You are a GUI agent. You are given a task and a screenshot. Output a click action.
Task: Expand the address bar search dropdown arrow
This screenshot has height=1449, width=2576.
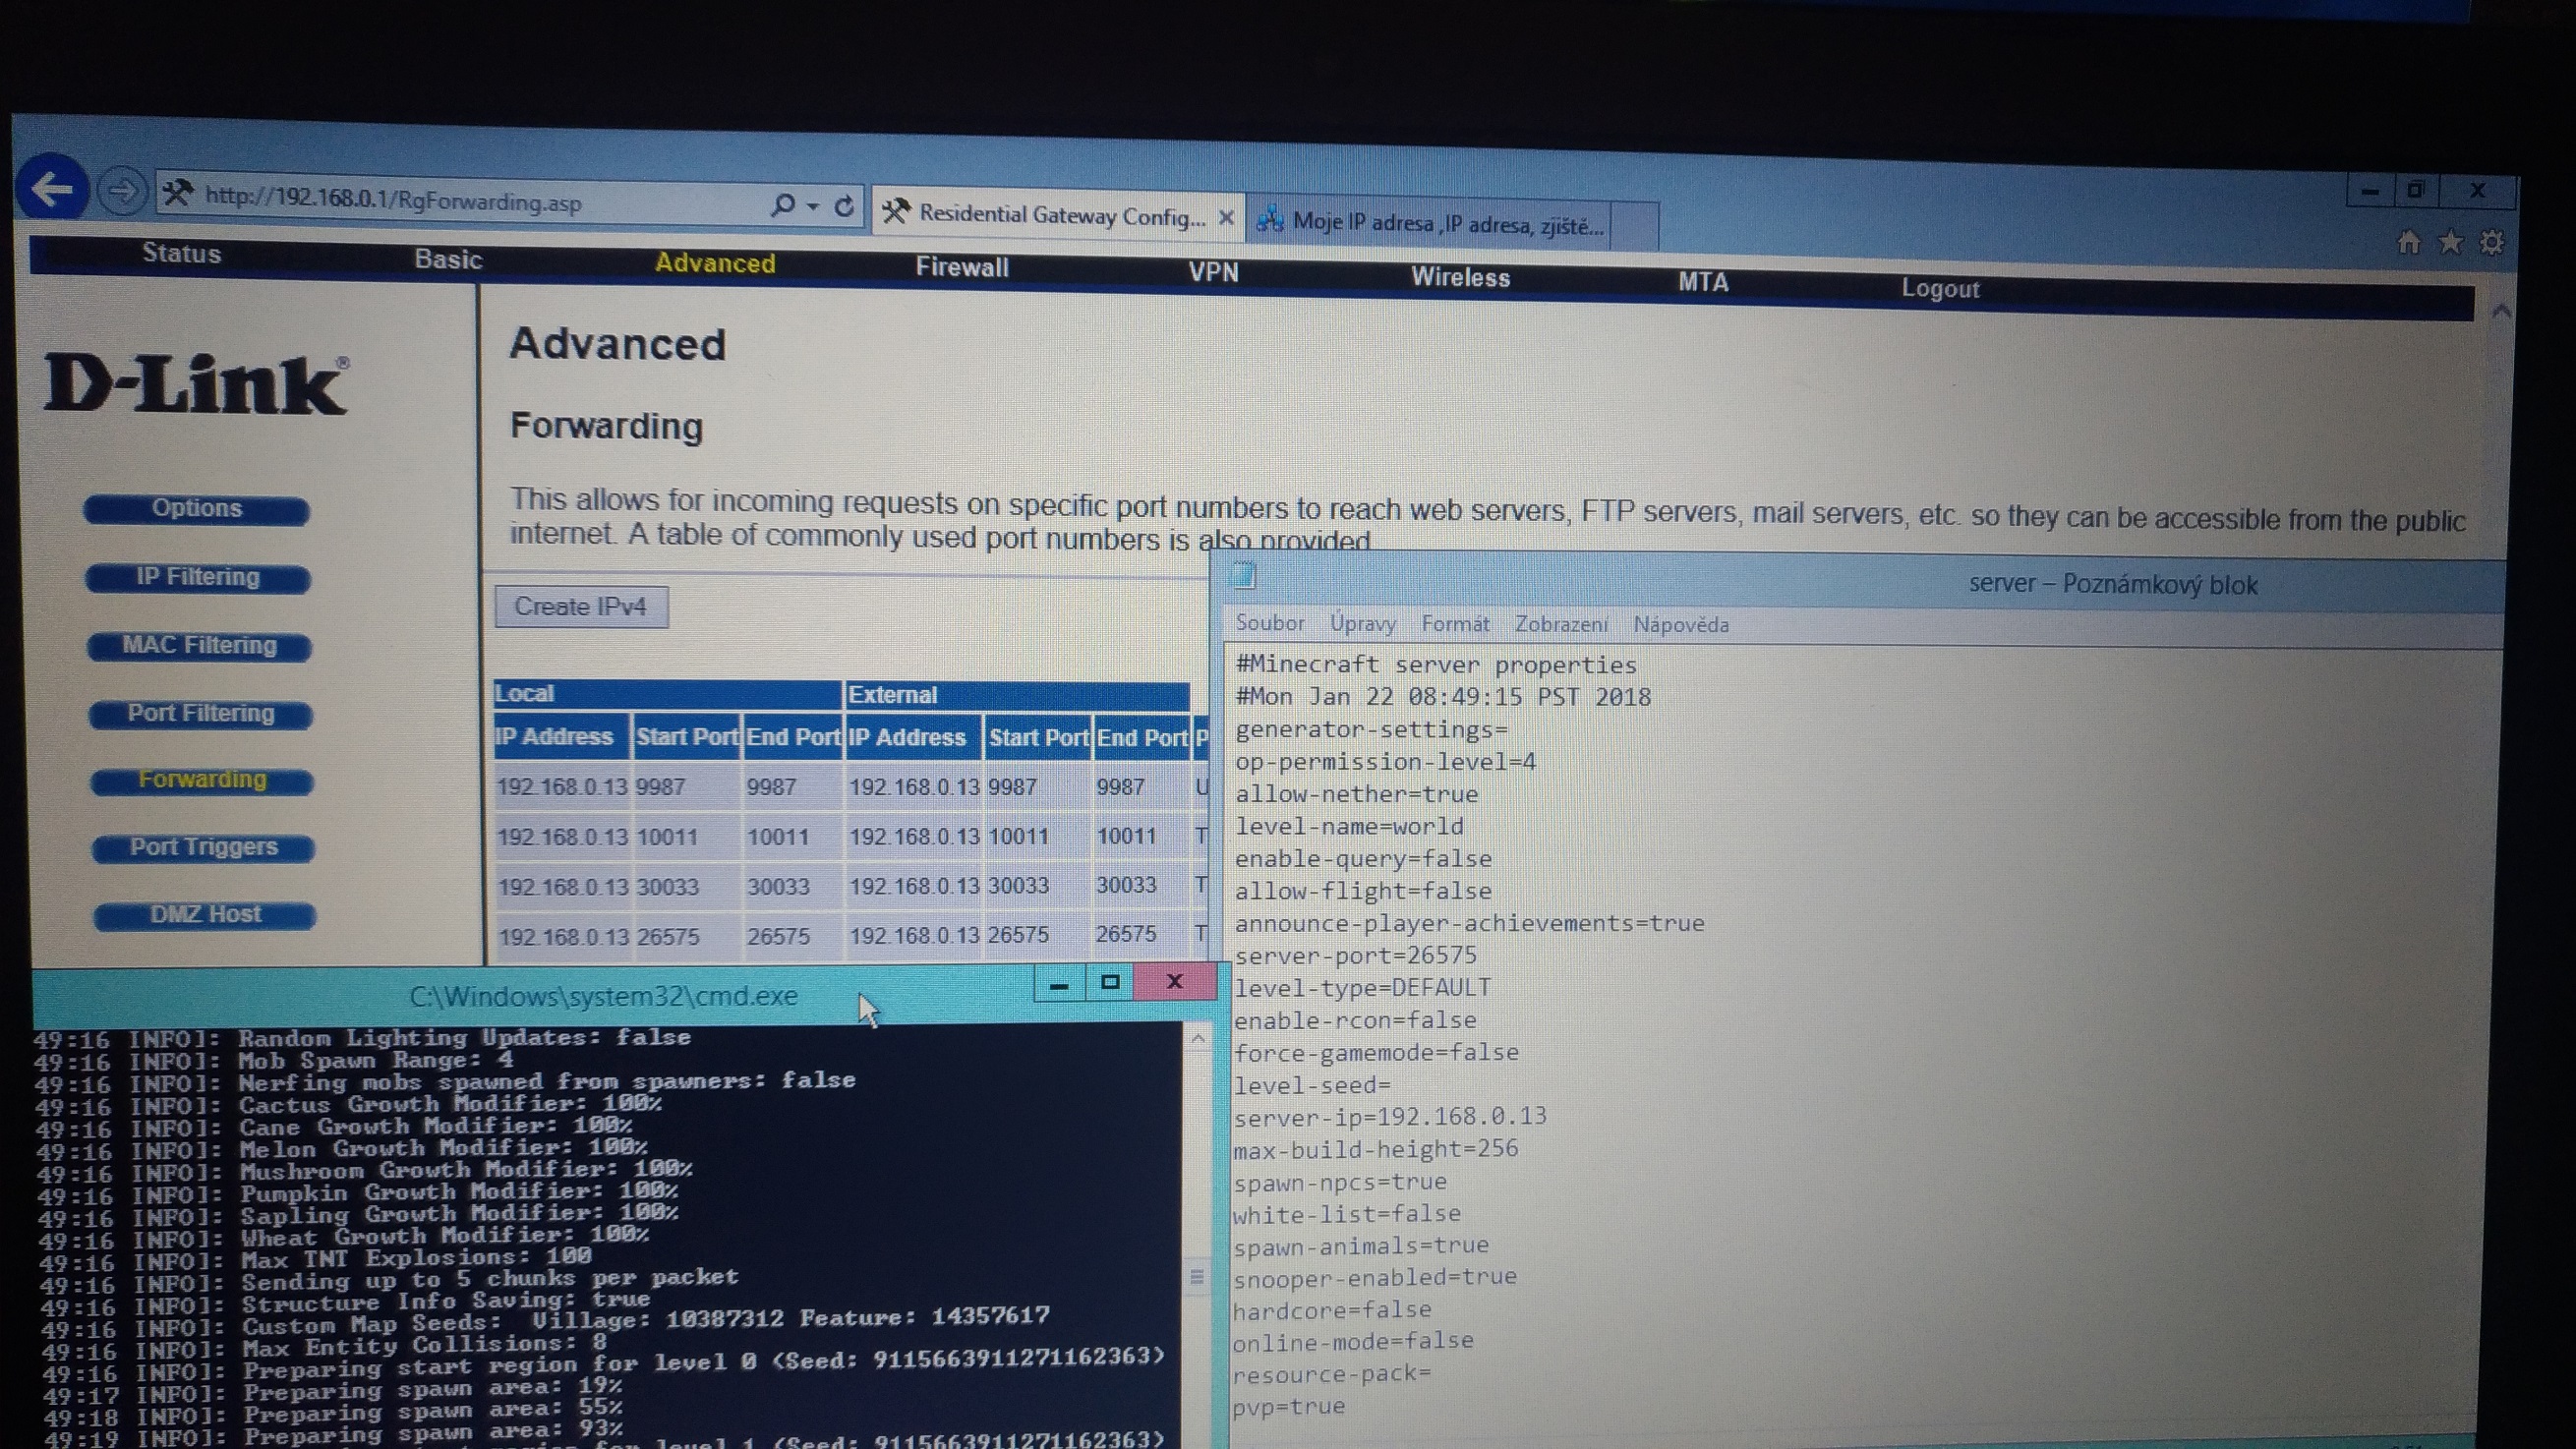click(813, 206)
